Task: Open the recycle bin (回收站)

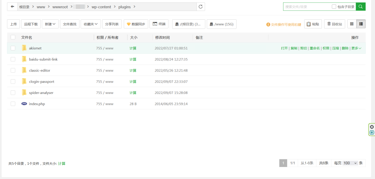Action: pos(334,24)
